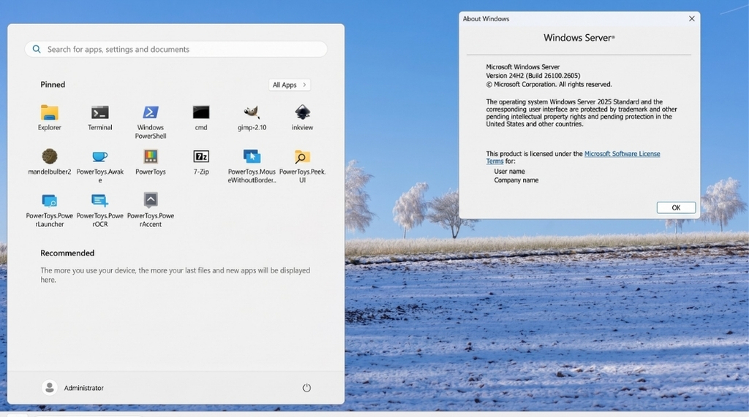Click the Microsoft Corporation copyright line

coord(549,84)
